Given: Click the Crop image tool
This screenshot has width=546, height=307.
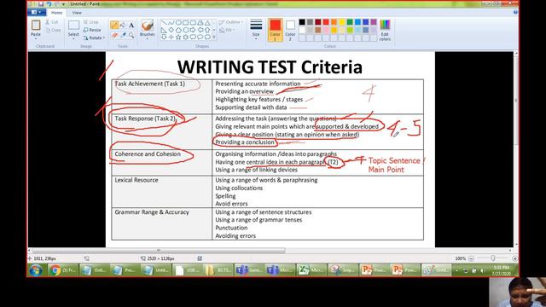Looking at the screenshot, I should coord(90,22).
